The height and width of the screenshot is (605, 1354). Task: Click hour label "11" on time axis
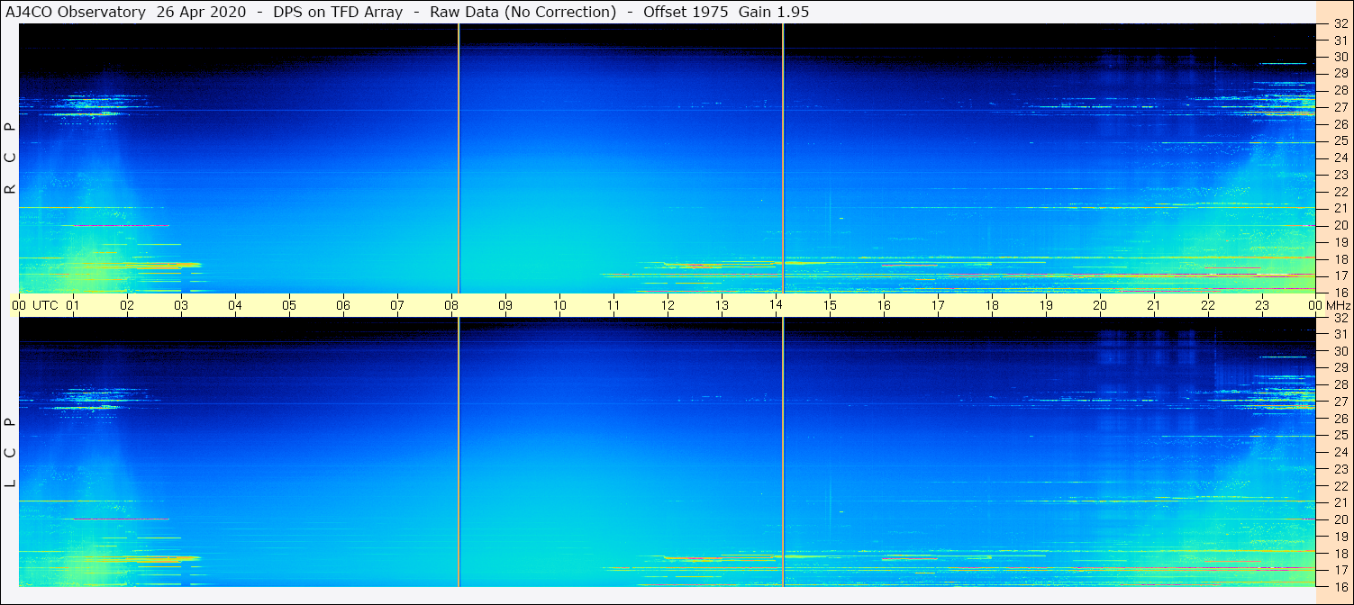click(x=613, y=305)
